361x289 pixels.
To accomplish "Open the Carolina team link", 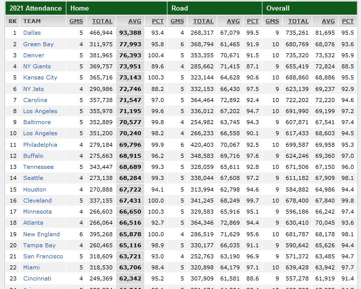I will click(35, 100).
